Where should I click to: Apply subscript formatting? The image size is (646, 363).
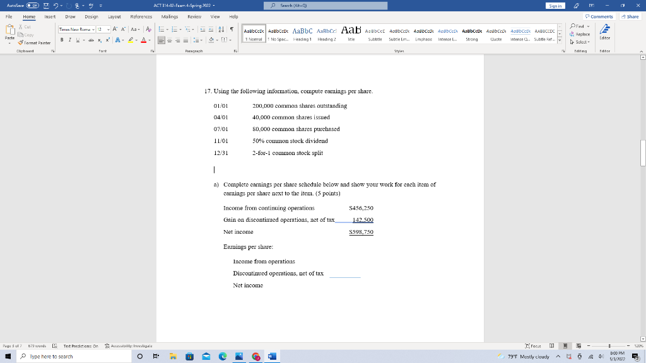click(x=98, y=40)
